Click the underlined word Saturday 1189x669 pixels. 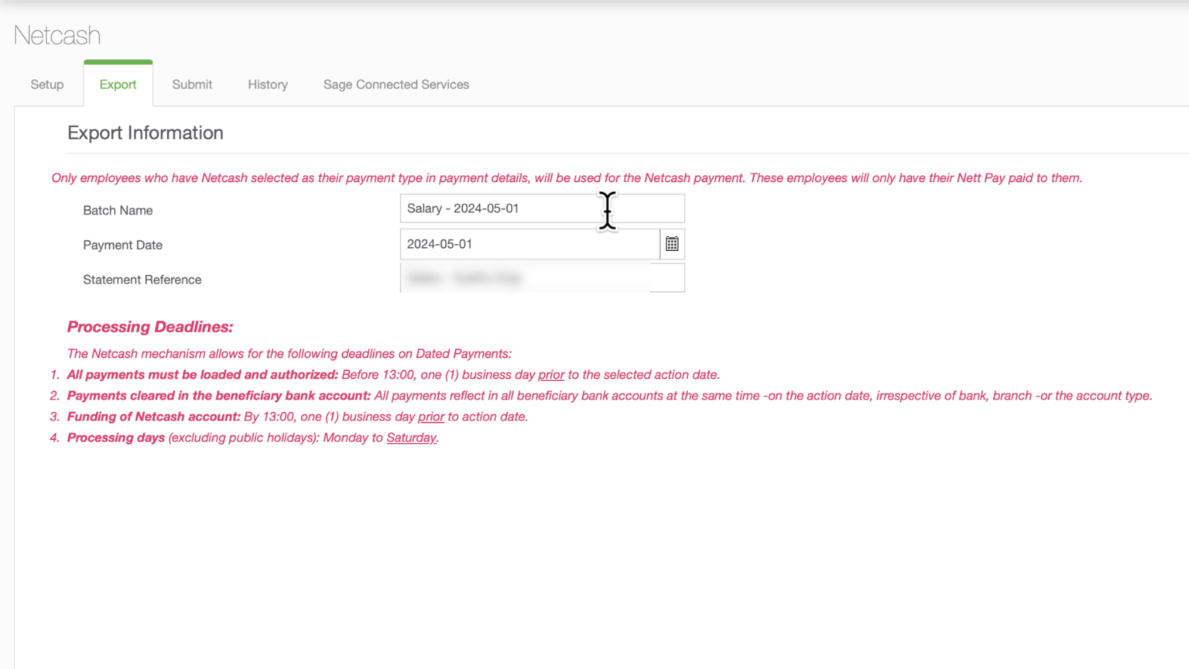411,437
